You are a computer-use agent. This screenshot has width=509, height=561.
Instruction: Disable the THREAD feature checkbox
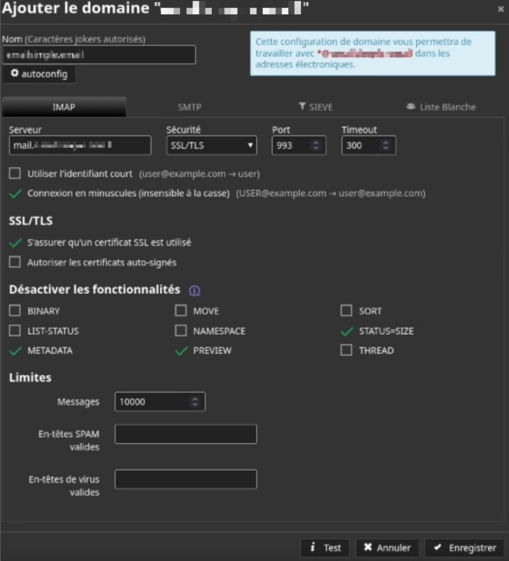[346, 351]
